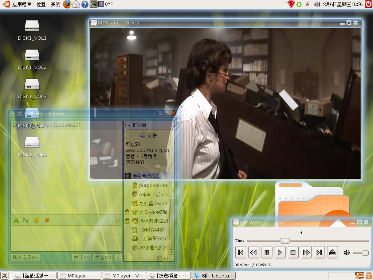The width and height of the screenshot is (373, 280).
Task: Click the red power logout button
Action: 369,4
